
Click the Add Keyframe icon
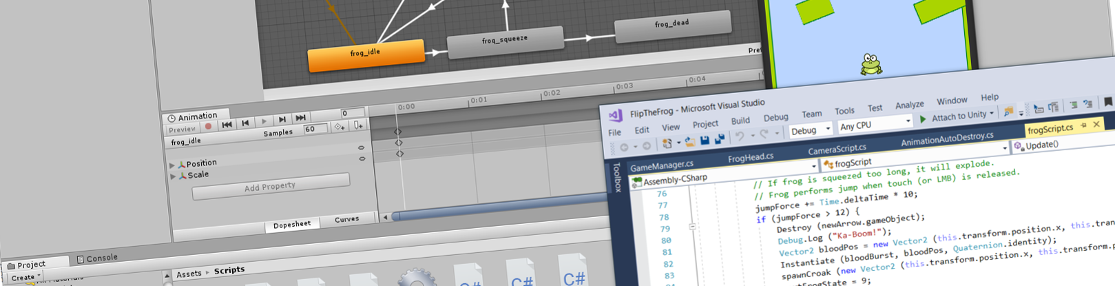point(340,127)
